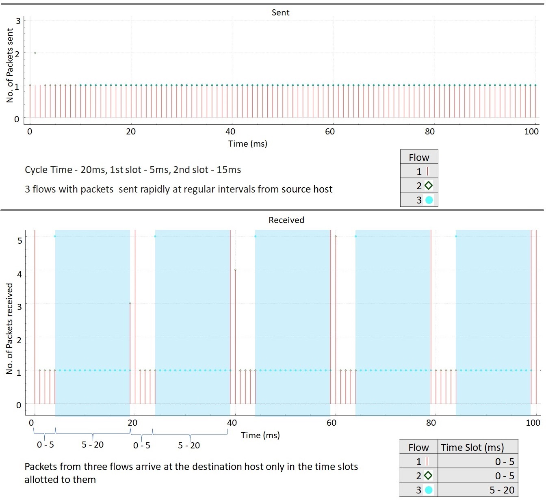Click flow 1 red line marker in lower table
The width and height of the screenshot is (546, 500).
click(x=427, y=461)
